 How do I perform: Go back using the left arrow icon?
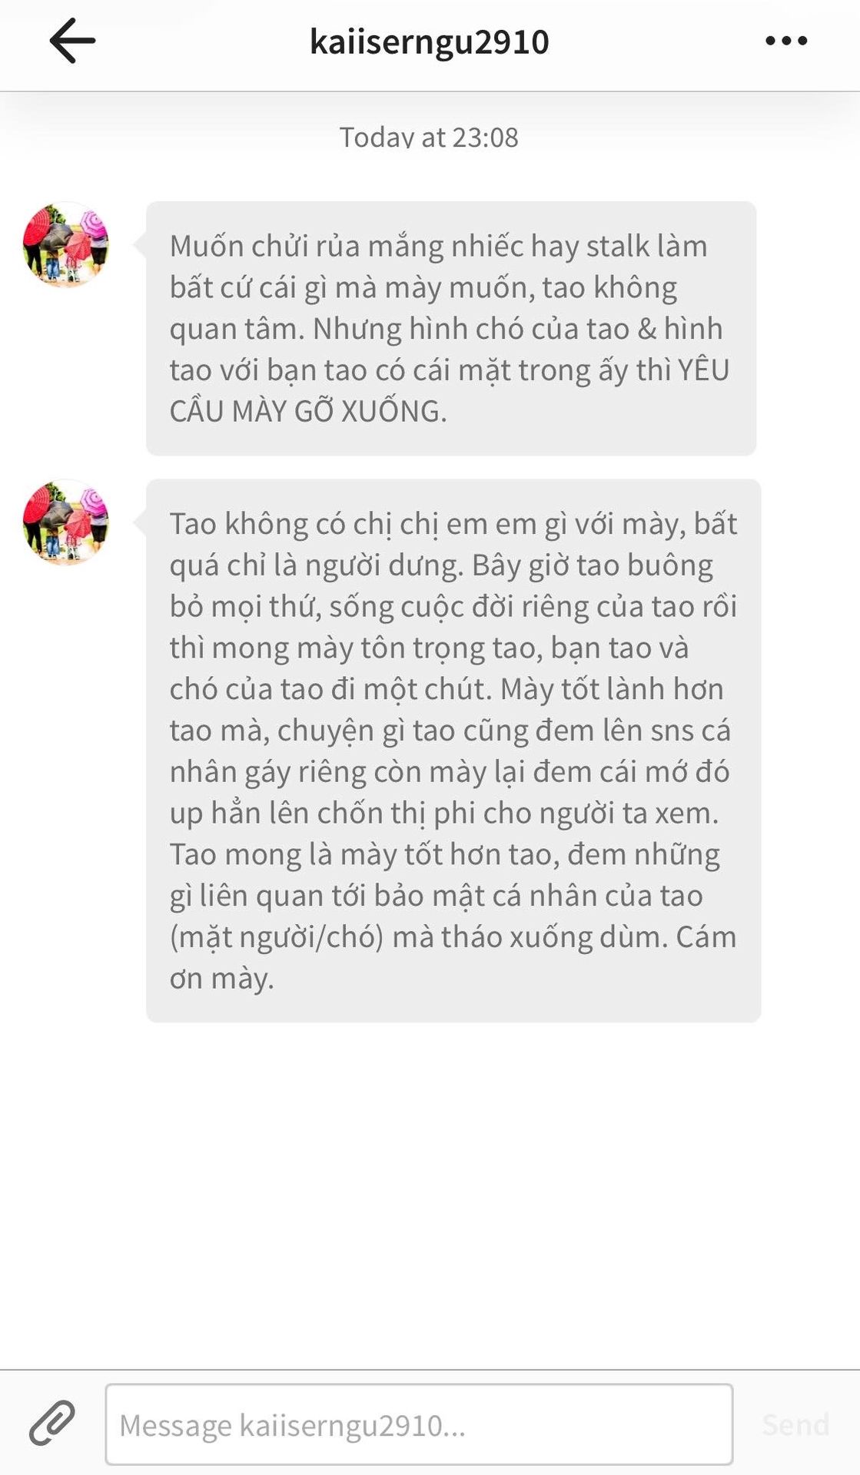(x=72, y=41)
